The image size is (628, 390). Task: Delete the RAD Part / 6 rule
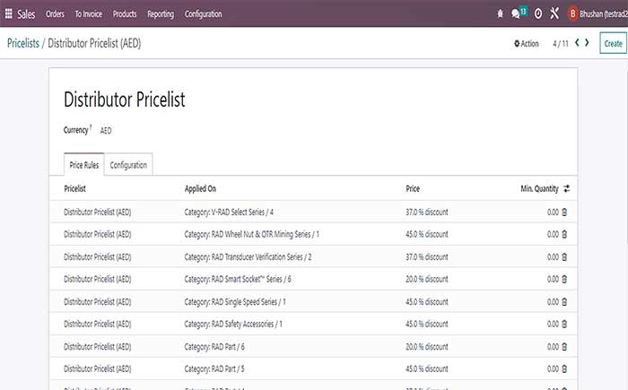click(x=564, y=347)
